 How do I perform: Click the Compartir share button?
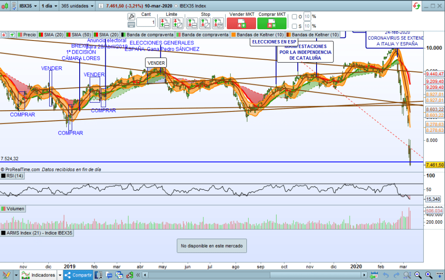[x=78, y=275]
